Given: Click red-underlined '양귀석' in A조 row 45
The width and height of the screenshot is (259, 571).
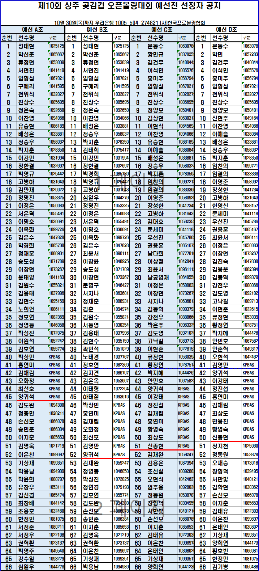Looking at the screenshot, I should 26,397.
